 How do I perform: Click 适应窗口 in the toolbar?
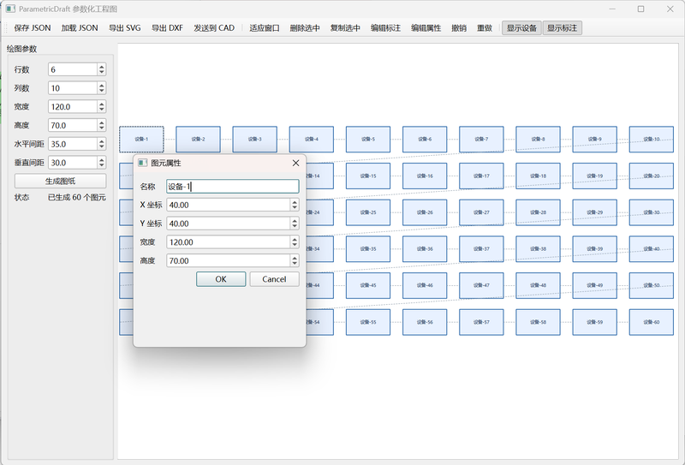pyautogui.click(x=265, y=28)
